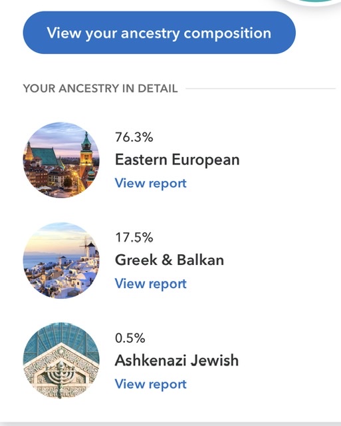This screenshot has height=426, width=341.
Task: Click the menorah carving in the image
Action: click(60, 373)
